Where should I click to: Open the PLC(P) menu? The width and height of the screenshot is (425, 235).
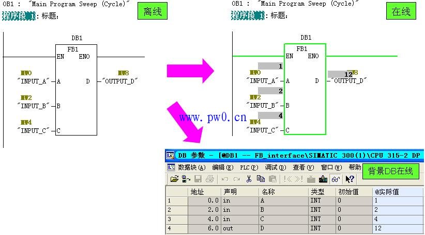pyautogui.click(x=249, y=167)
